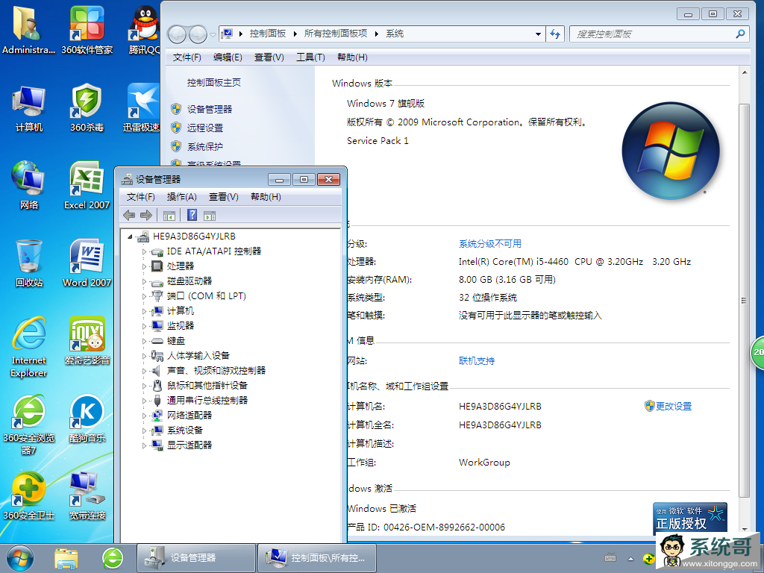The height and width of the screenshot is (573, 764).
Task: Open Internet Explorer desktop icon
Action: click(x=29, y=347)
